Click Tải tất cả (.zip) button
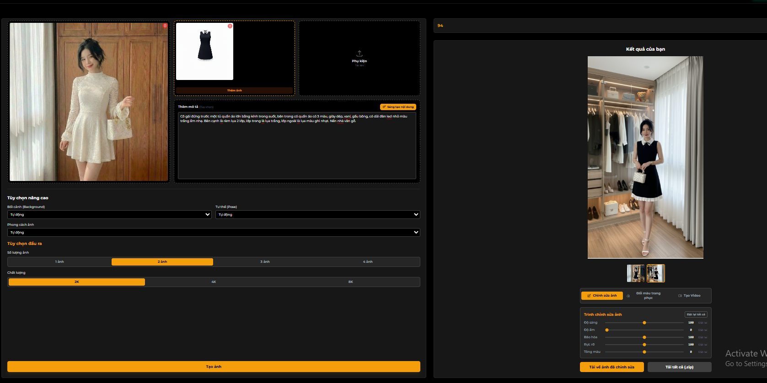 coord(679,367)
